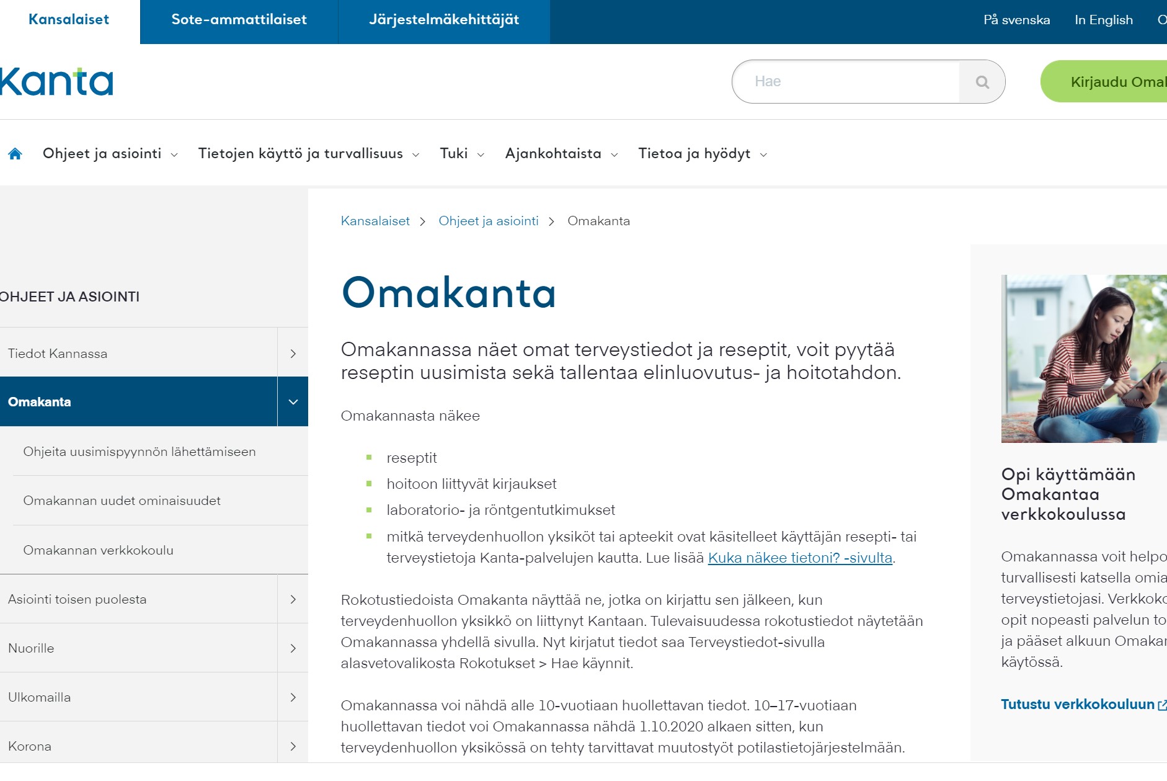Open Tietojen käyttö ja turvallisuus menu
1167x781 pixels.
click(301, 154)
